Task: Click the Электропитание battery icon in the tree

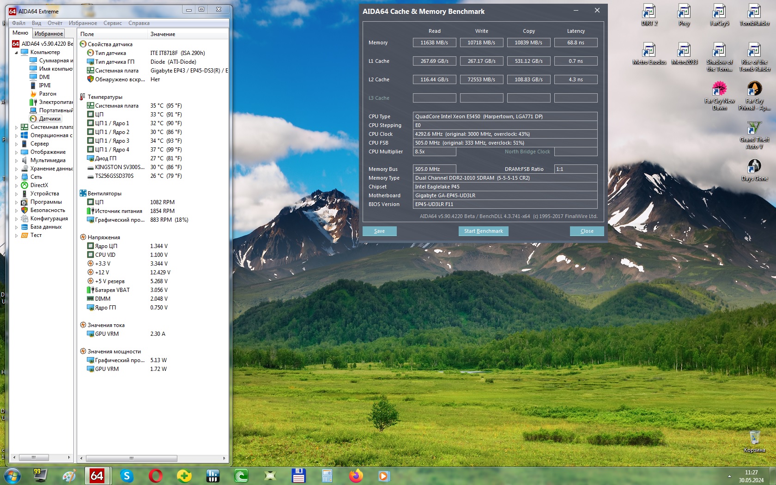Action: (x=33, y=102)
